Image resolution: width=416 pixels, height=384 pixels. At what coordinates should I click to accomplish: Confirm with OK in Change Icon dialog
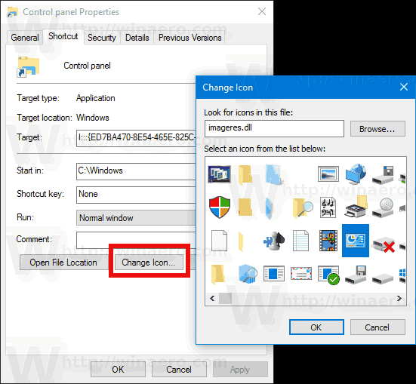click(316, 327)
